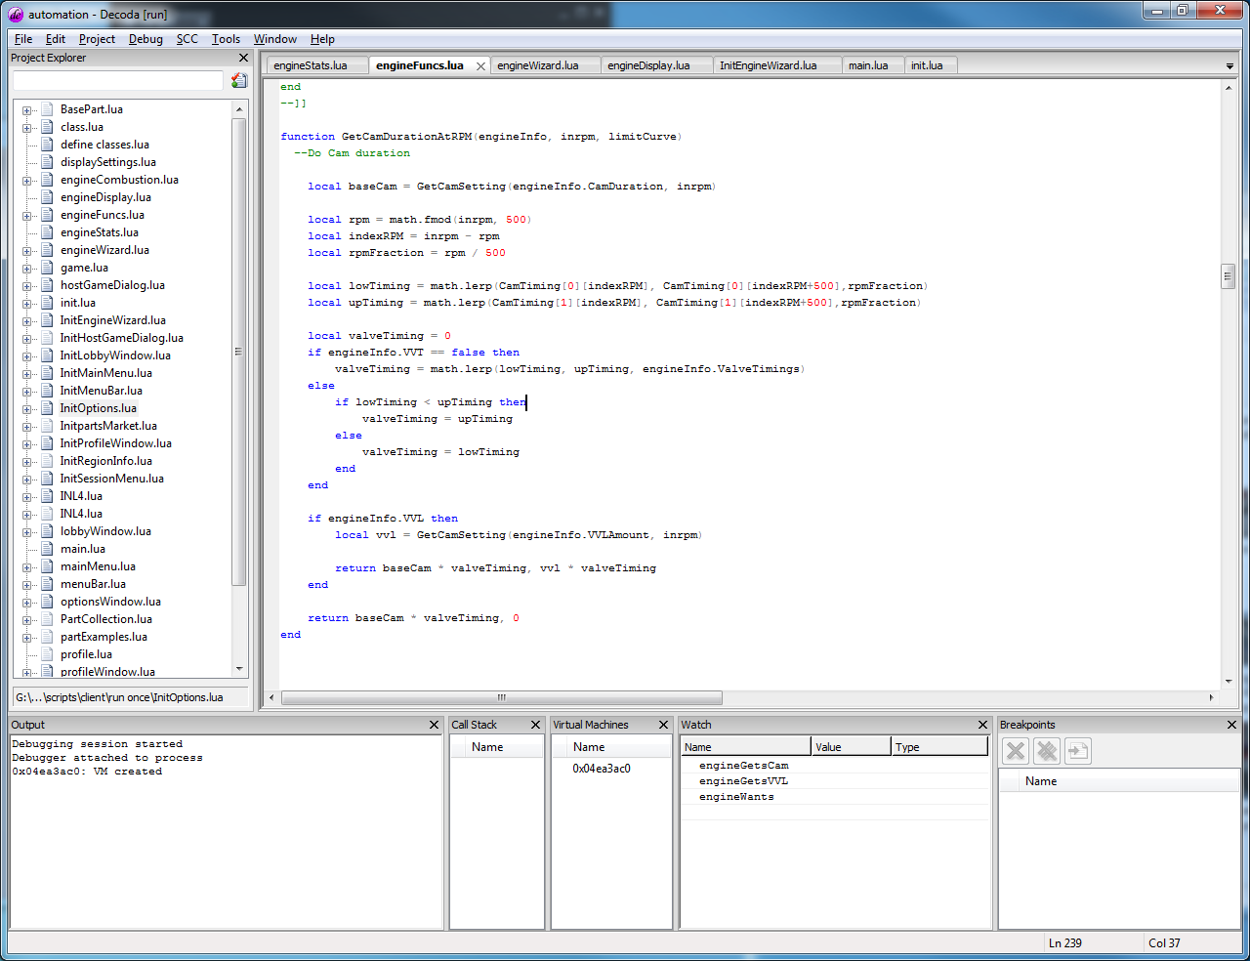Select the engineWants watch entry
This screenshot has width=1250, height=961.
tap(736, 797)
